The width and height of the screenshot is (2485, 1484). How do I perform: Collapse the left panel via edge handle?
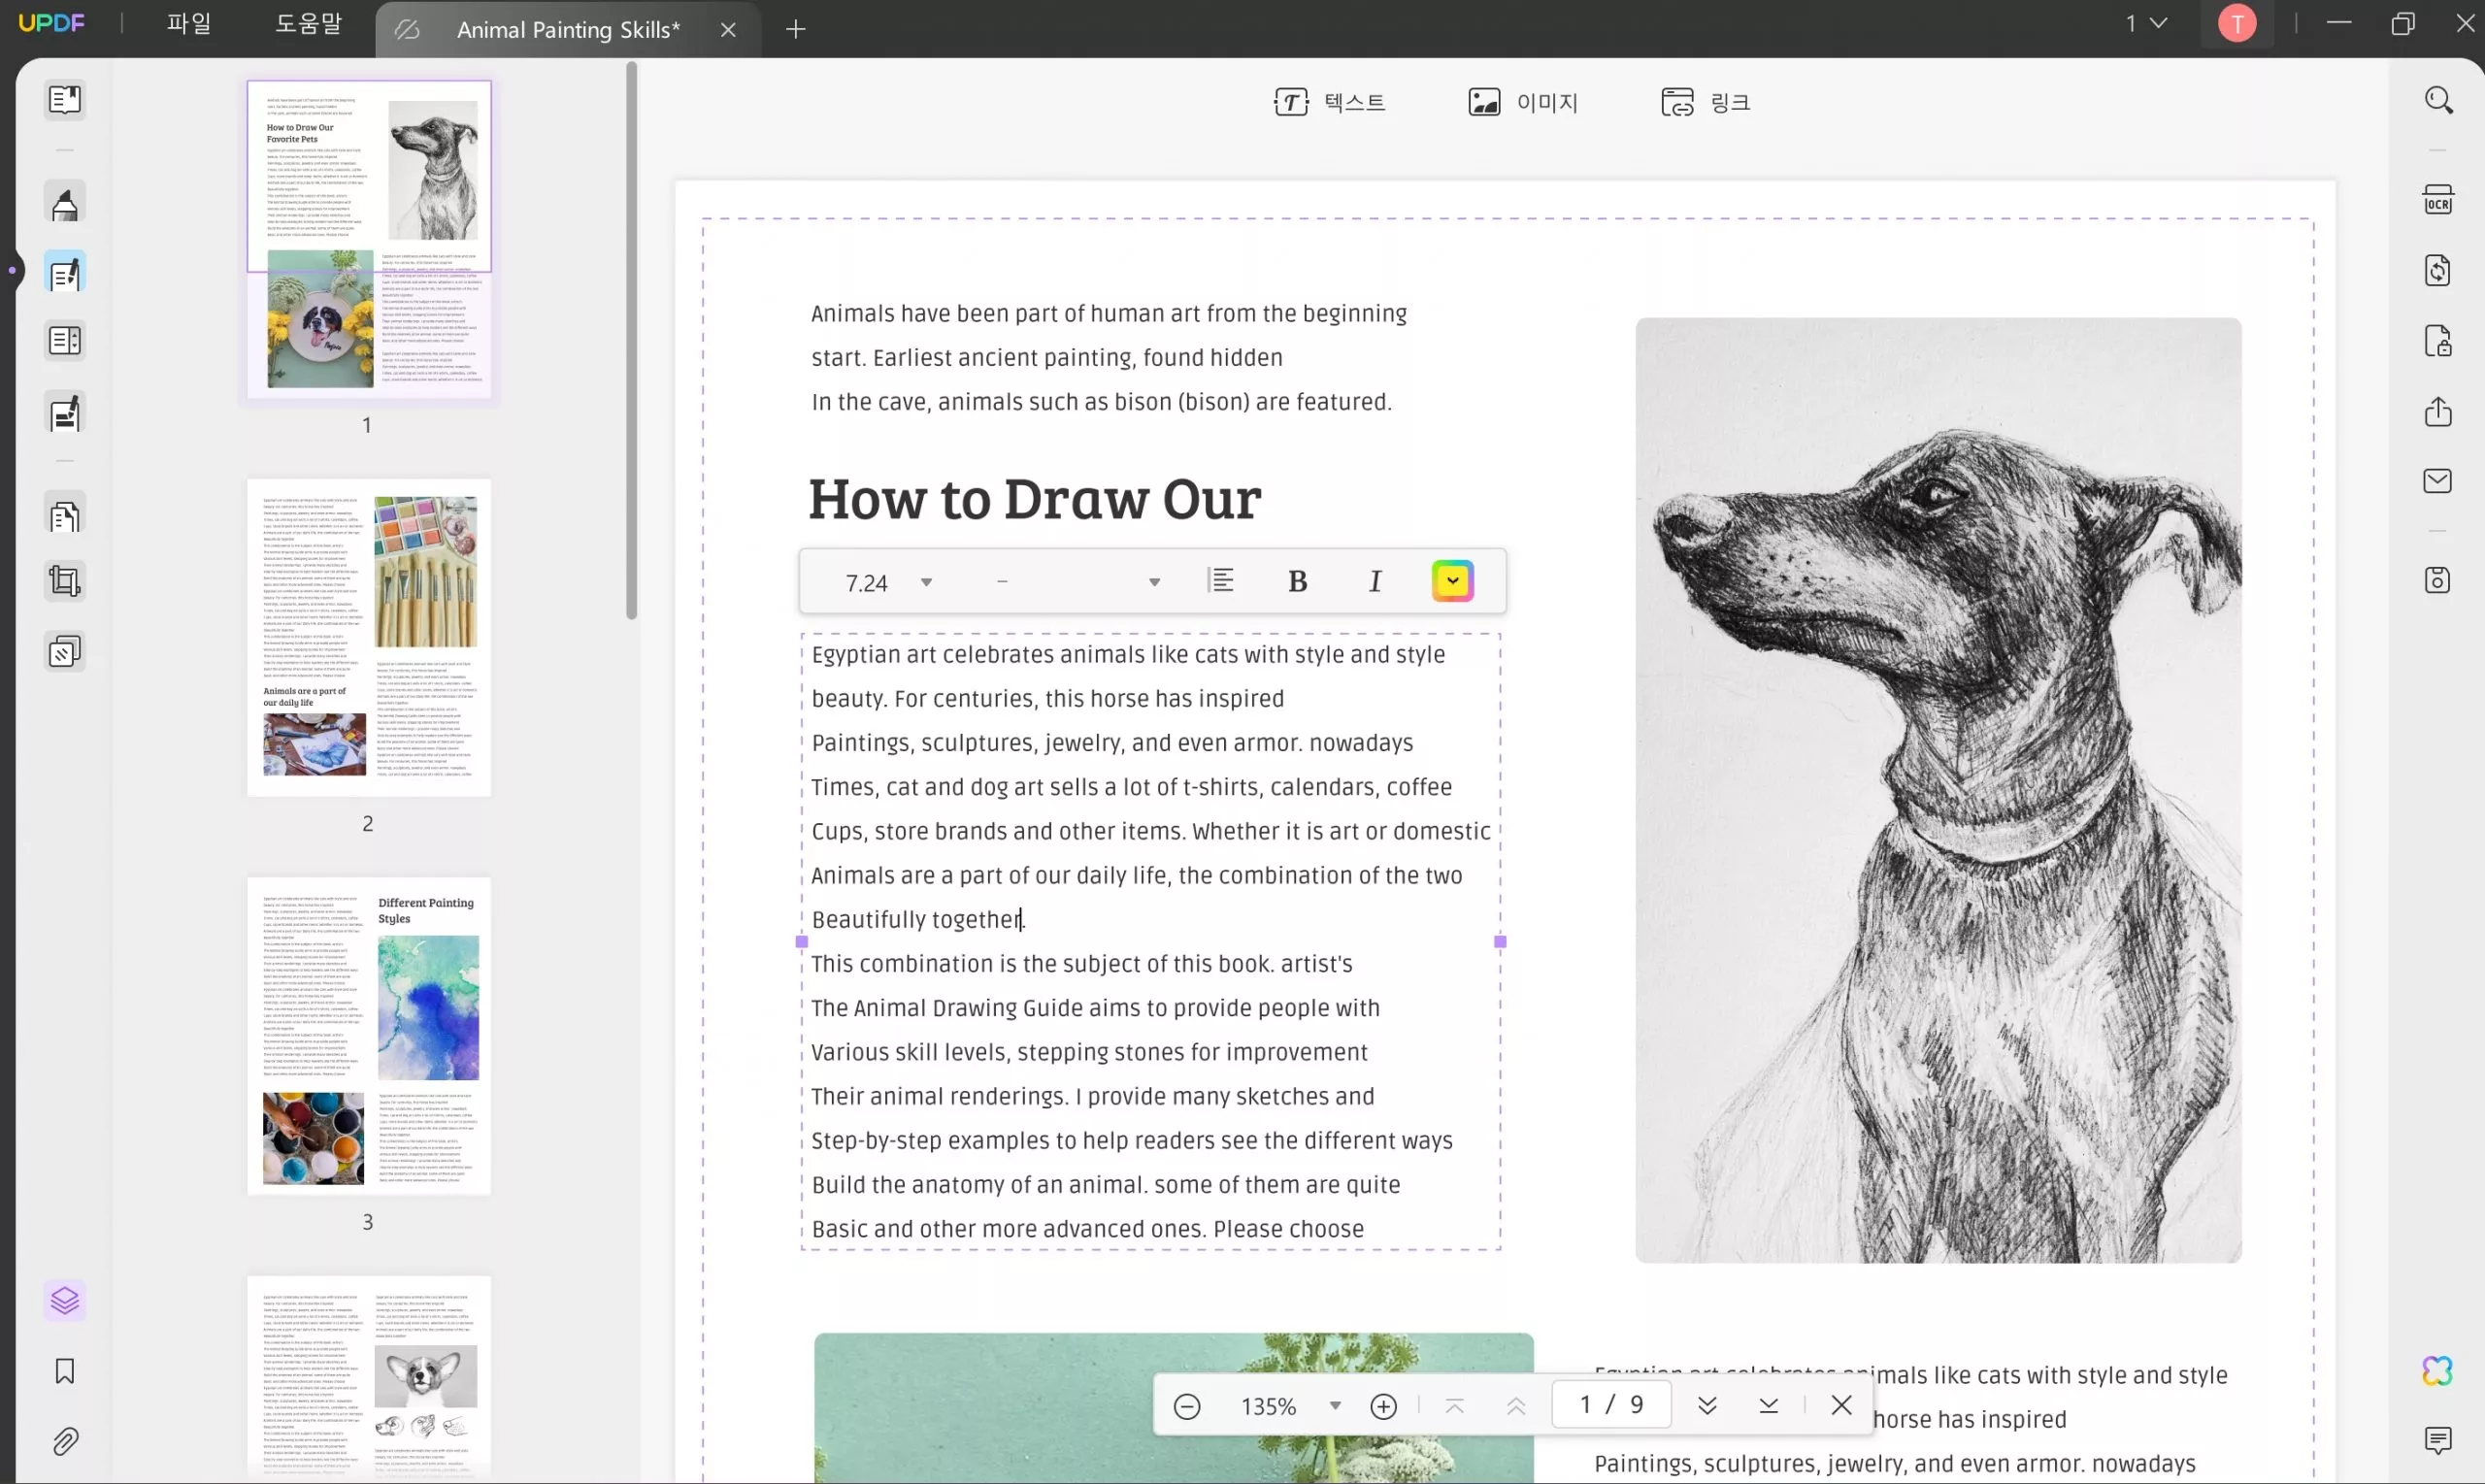coord(11,270)
